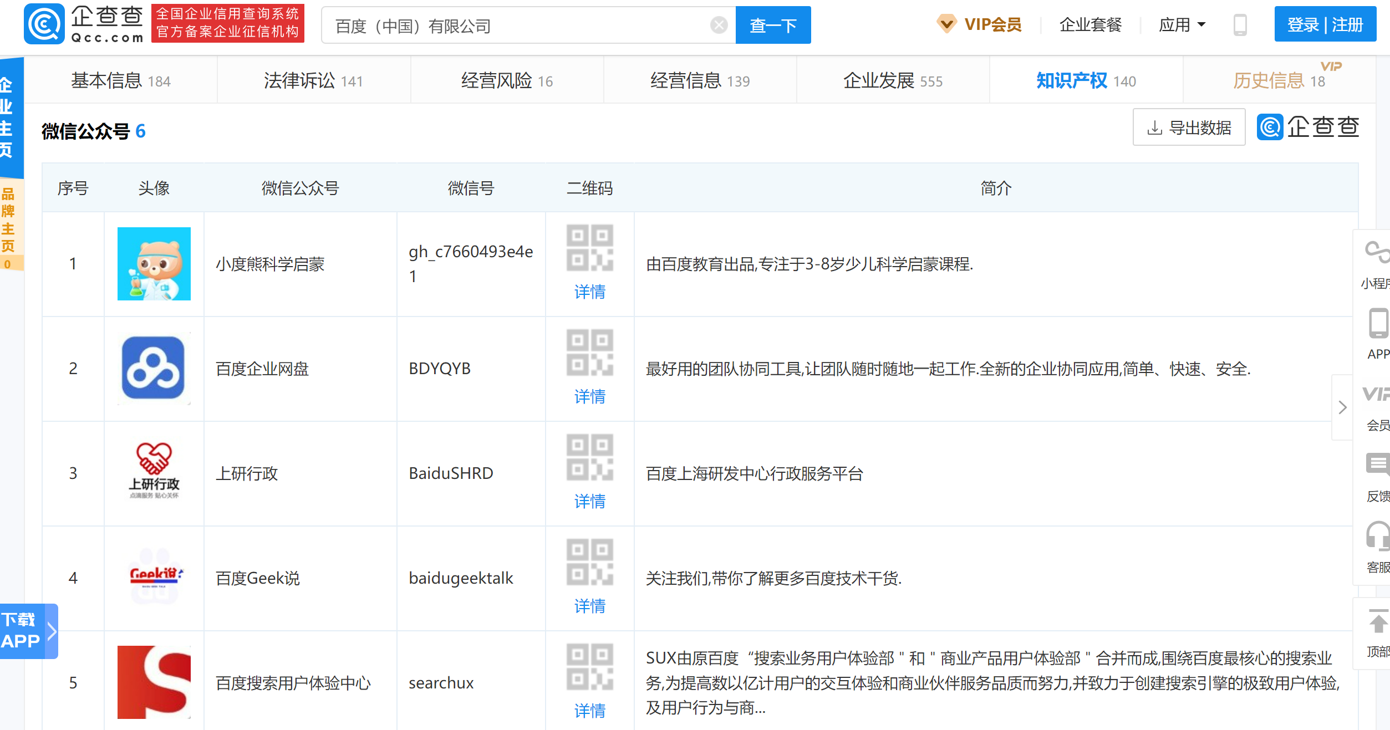Click the 微信公众号 column header
Image resolution: width=1390 pixels, height=730 pixels.
tap(300, 188)
